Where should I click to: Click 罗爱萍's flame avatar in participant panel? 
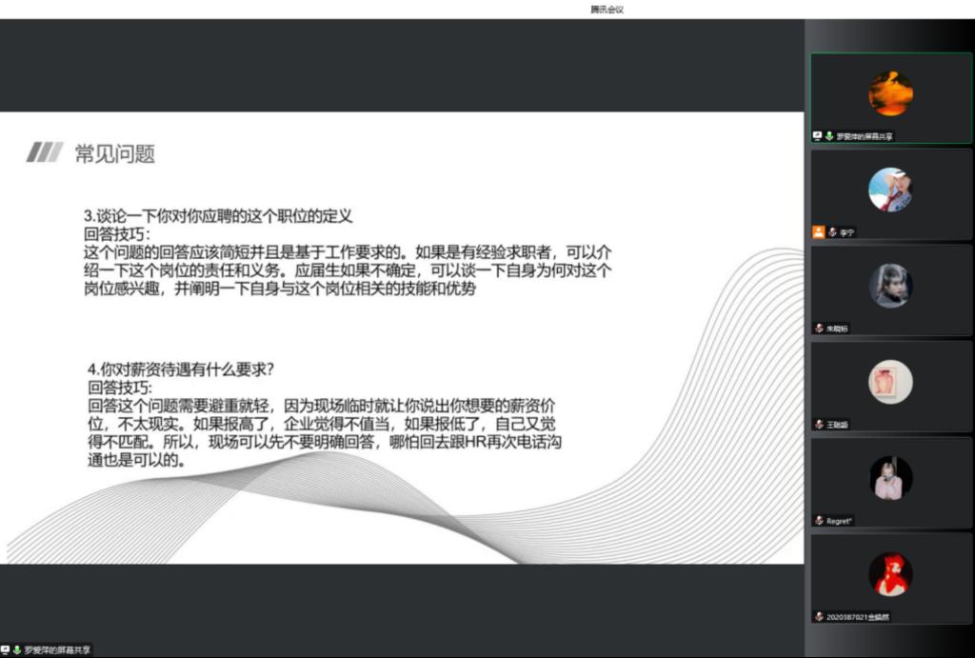[890, 93]
